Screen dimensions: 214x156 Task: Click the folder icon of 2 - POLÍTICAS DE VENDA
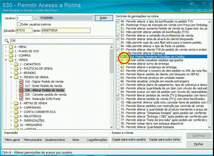coord(16,69)
